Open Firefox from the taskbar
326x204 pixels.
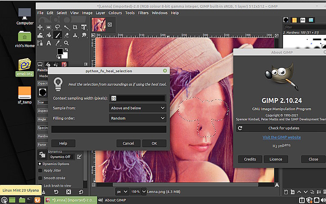point(37,200)
